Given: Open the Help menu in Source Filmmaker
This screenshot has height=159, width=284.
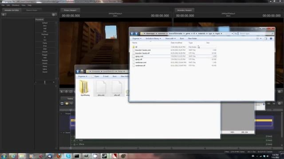Looking at the screenshot, I should coord(30,5).
